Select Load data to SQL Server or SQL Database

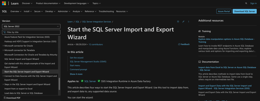point(24,93)
